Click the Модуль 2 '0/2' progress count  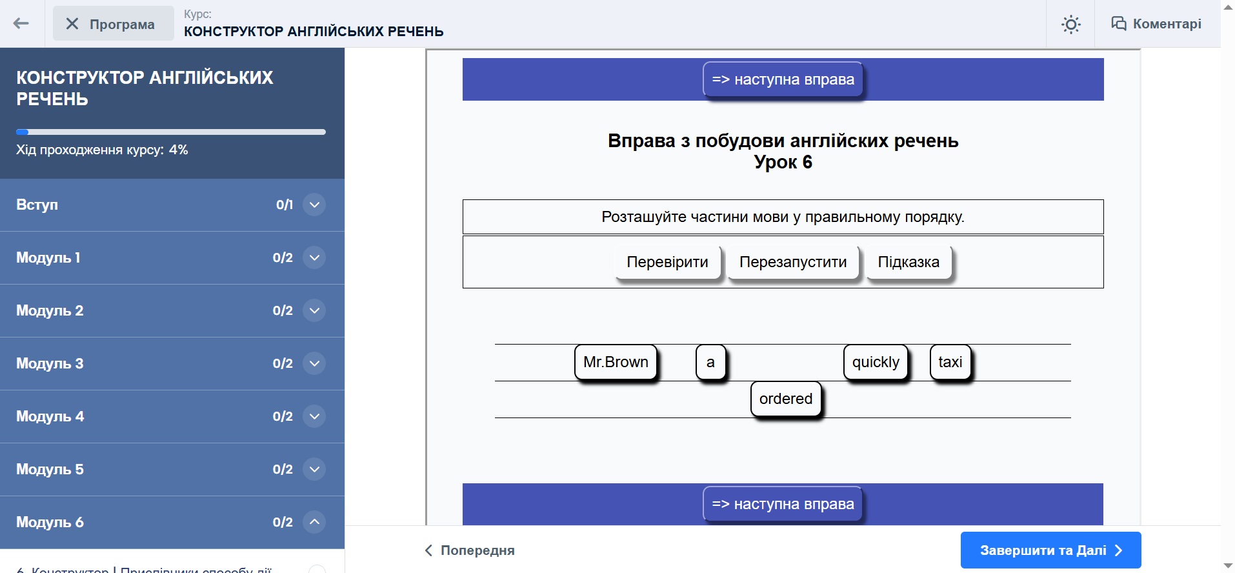point(283,310)
